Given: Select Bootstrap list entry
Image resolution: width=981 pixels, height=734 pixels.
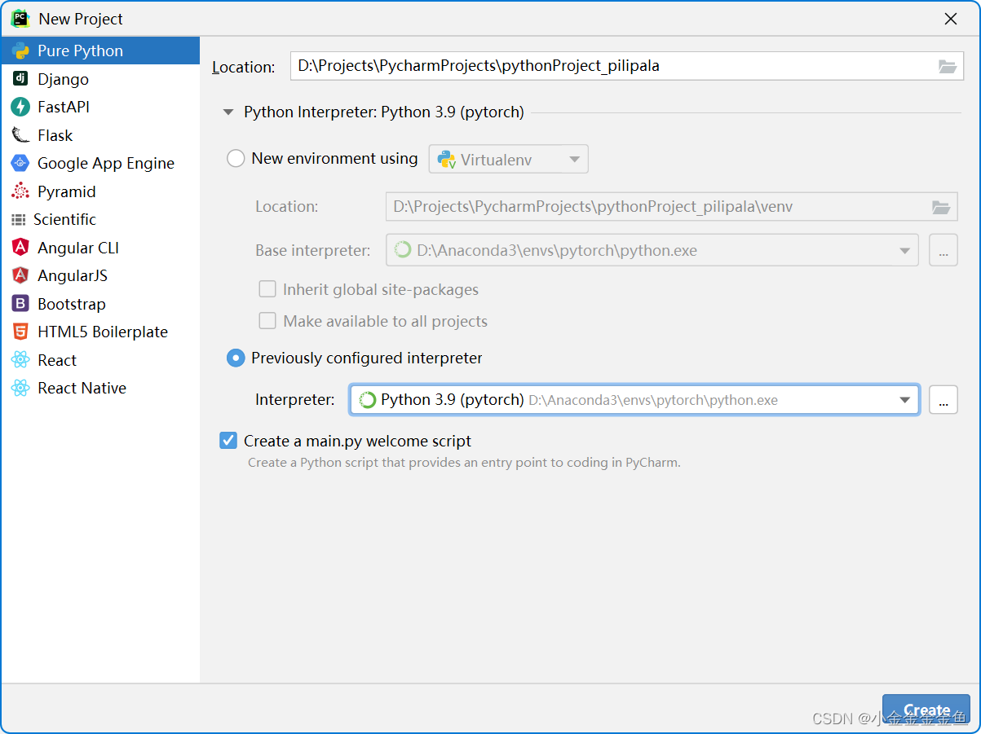Looking at the screenshot, I should (x=100, y=304).
